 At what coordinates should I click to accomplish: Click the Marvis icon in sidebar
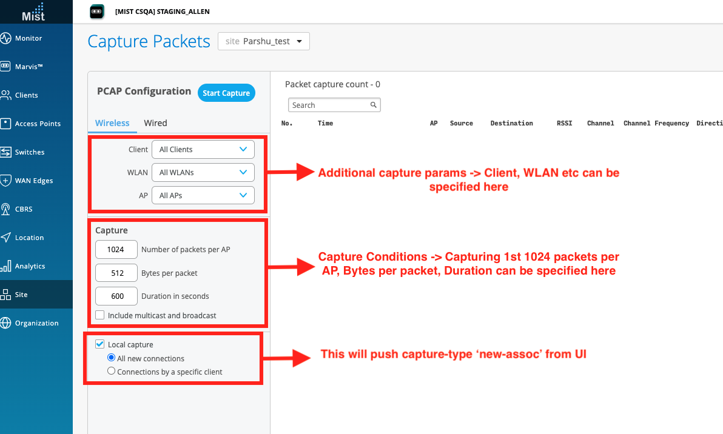click(x=6, y=67)
